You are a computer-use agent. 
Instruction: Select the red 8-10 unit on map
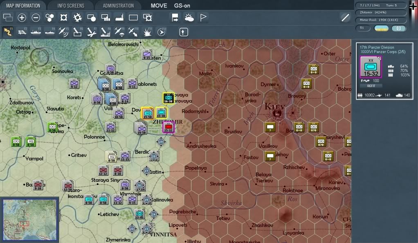pyautogui.click(x=117, y=170)
